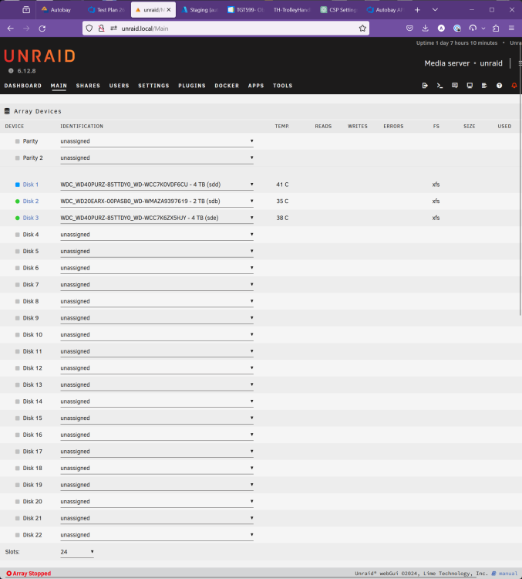Viewport: 522px width, 579px height.
Task: Switch to the CSP Settings browser tab
Action: click(338, 10)
